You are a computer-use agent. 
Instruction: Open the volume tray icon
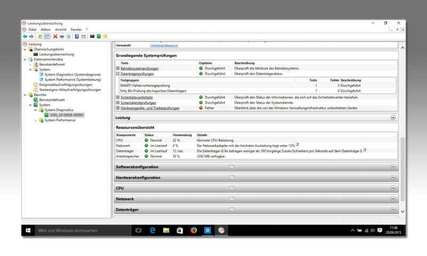tap(373, 230)
